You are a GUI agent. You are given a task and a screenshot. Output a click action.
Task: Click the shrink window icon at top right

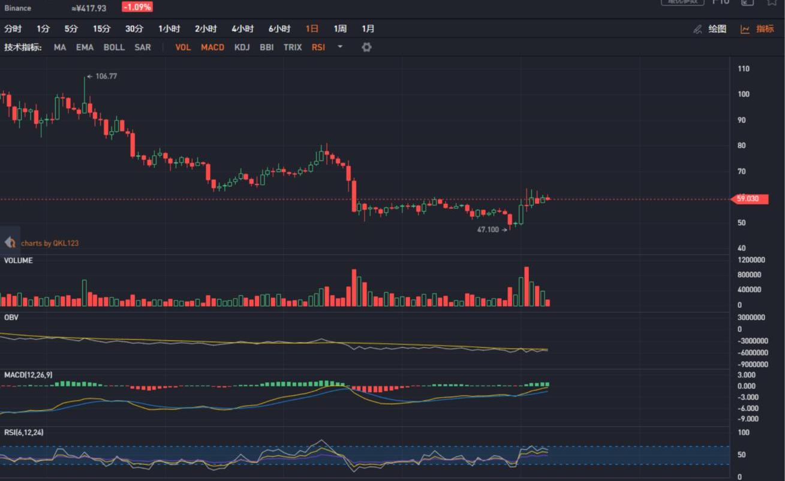pos(747,2)
